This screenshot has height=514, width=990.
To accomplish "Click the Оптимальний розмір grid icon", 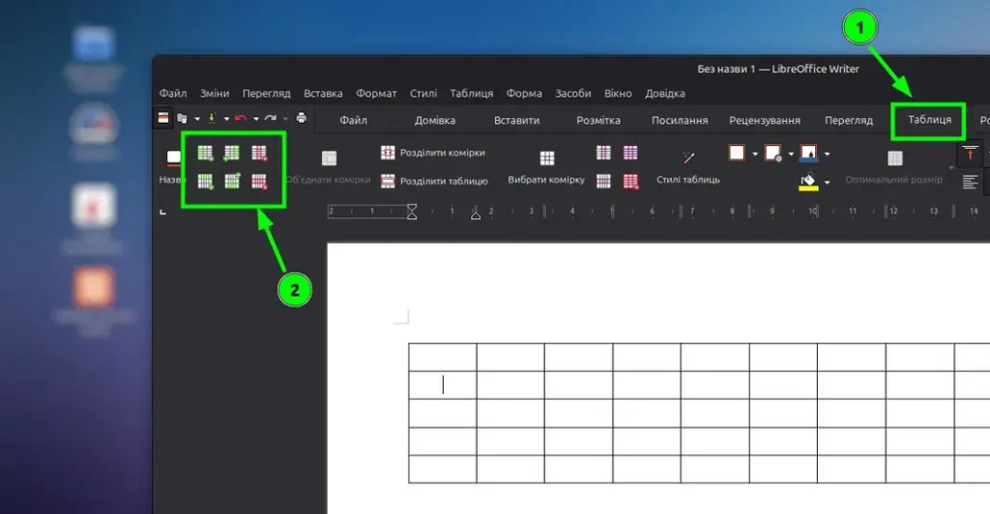I will (894, 157).
